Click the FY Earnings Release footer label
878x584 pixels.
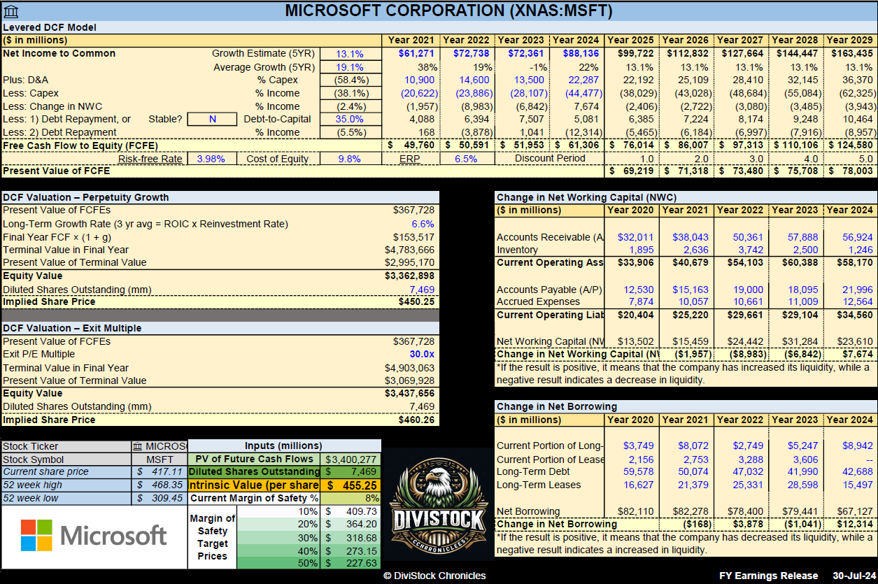click(768, 576)
